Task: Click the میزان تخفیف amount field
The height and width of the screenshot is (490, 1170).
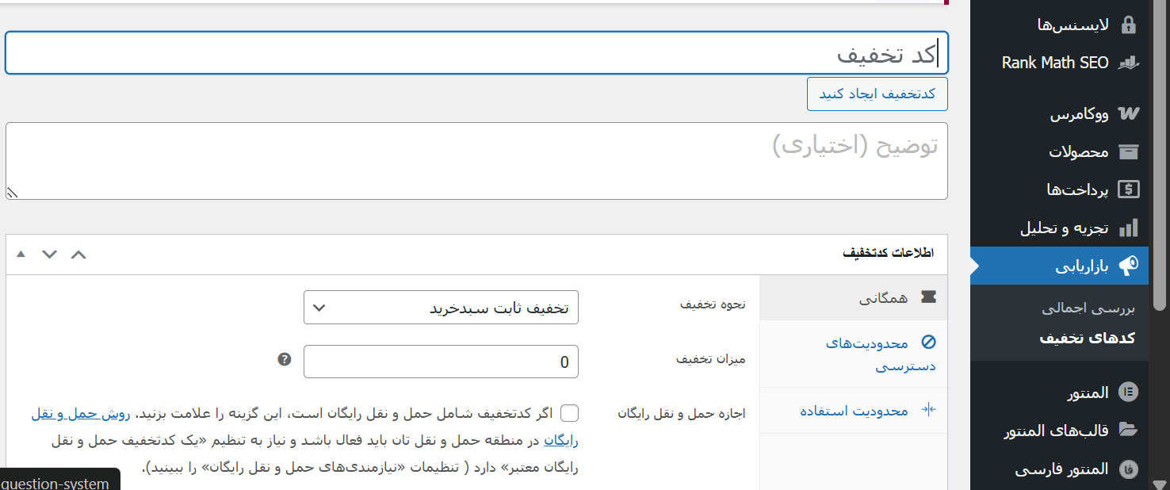Action: click(441, 362)
